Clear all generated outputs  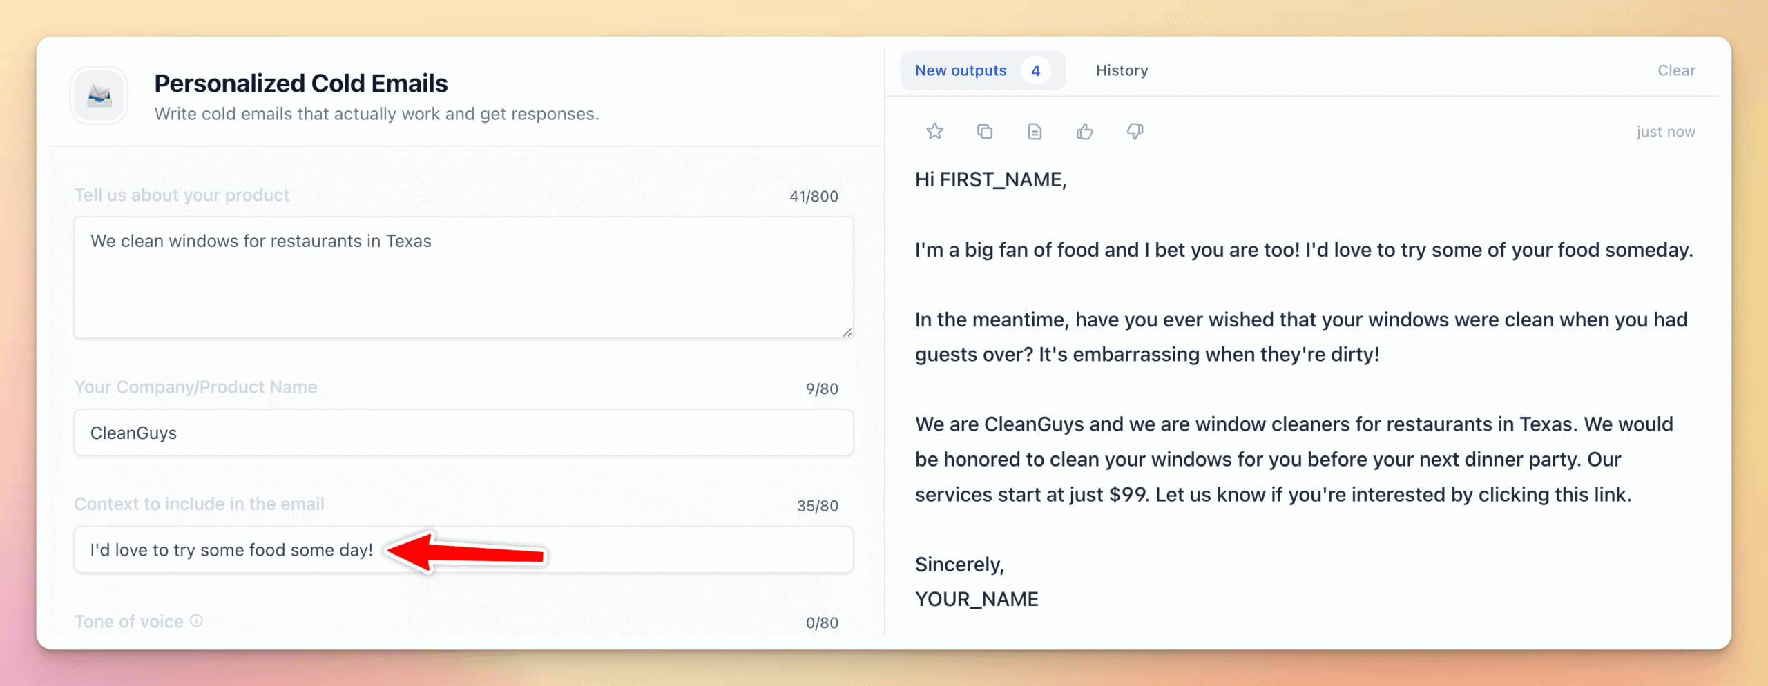click(x=1676, y=70)
